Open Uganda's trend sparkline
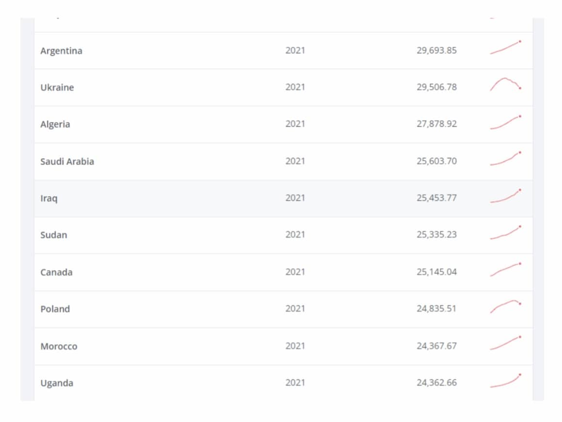562x422 pixels. click(505, 381)
